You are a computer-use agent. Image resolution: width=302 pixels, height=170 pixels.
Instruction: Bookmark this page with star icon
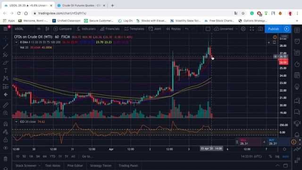[243, 13]
